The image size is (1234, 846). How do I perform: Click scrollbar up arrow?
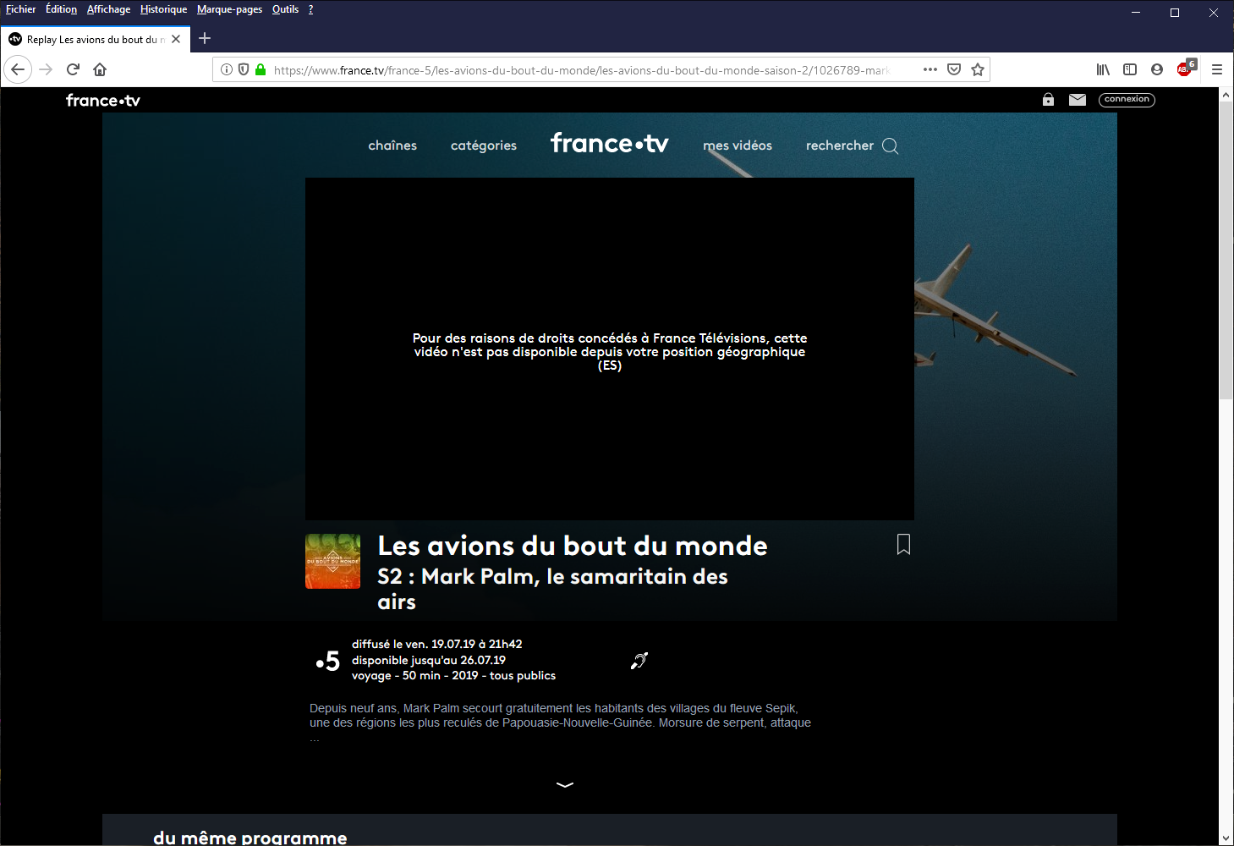click(x=1226, y=95)
